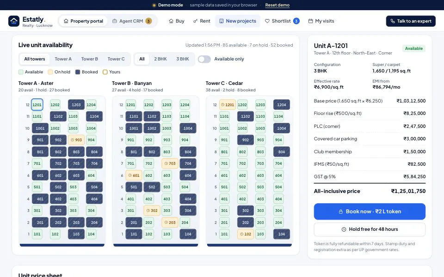Click the lock icon in Book now button

(x=341, y=211)
